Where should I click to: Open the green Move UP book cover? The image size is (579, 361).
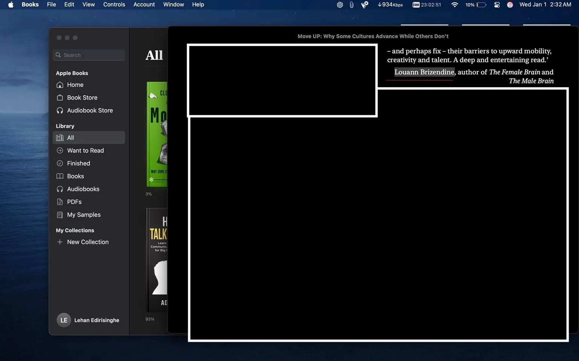157,134
